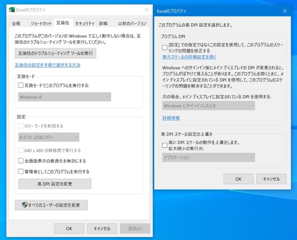Toggle 640 x 480 の解像度で実行する checkbox
This screenshot has width=297, height=240.
(20, 150)
